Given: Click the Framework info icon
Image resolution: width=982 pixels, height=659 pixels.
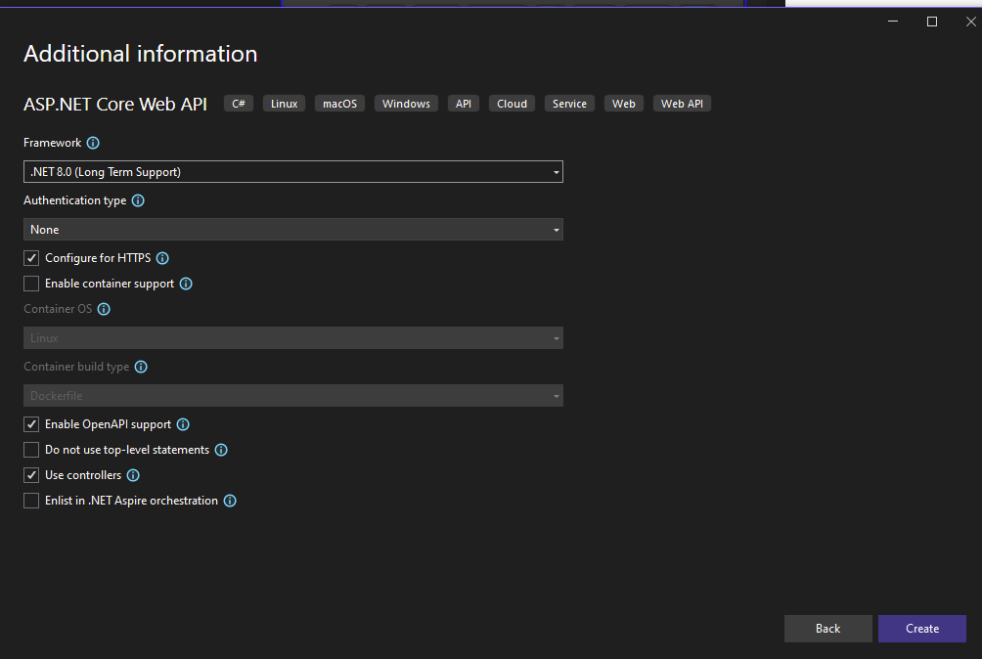Looking at the screenshot, I should click(93, 143).
